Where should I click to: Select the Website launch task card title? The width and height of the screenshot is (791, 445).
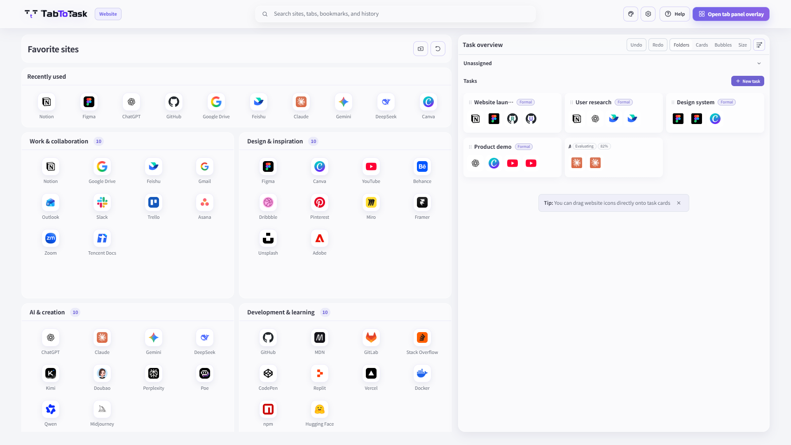pos(494,102)
